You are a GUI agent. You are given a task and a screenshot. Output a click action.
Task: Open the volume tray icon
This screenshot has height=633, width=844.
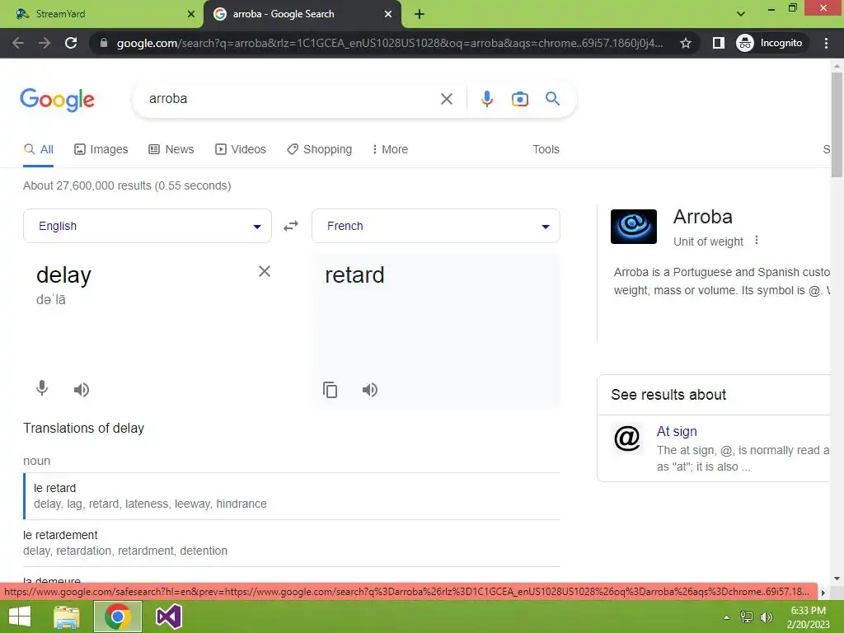(x=767, y=617)
